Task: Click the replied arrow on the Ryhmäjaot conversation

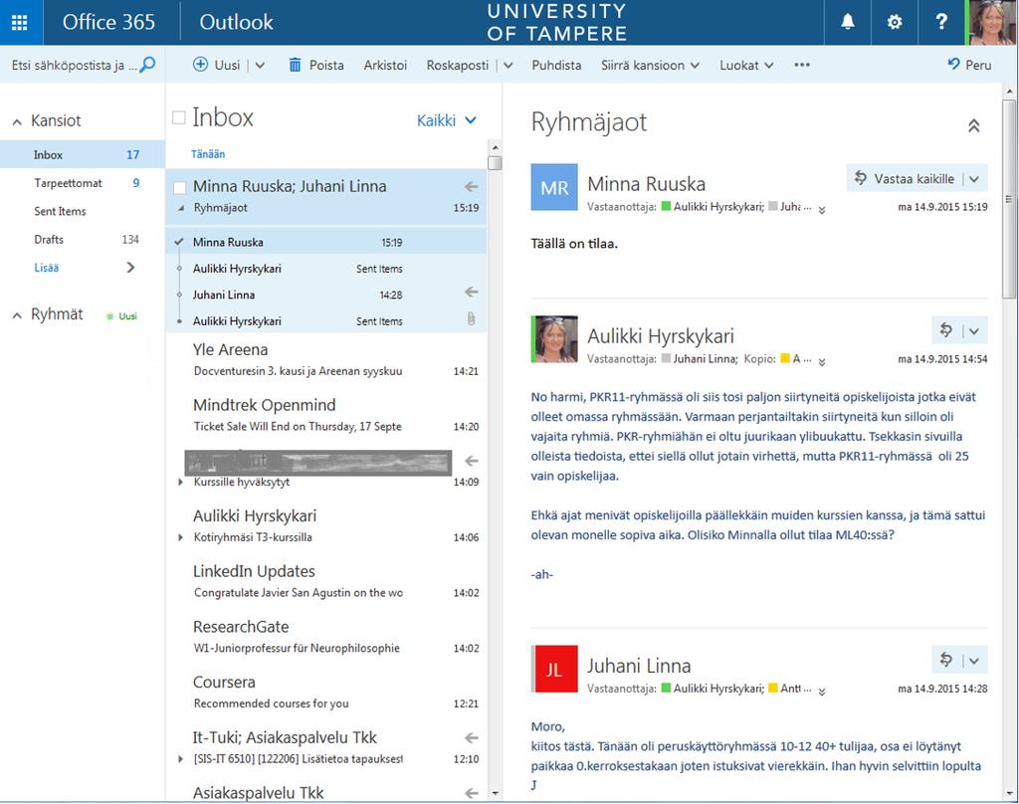Action: tap(472, 186)
